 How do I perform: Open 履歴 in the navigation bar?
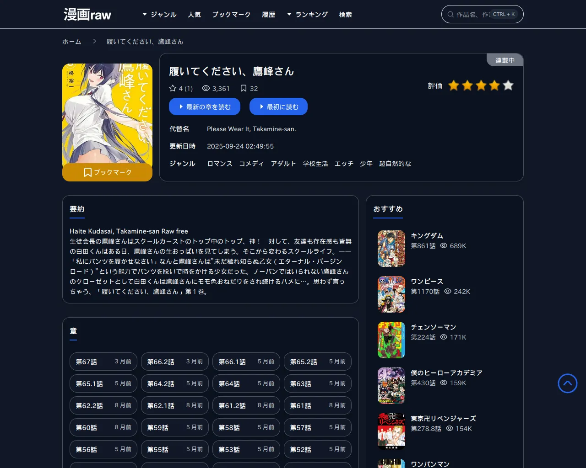pyautogui.click(x=269, y=15)
